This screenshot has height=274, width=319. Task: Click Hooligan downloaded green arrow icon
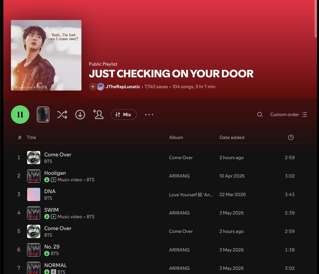pyautogui.click(x=47, y=180)
